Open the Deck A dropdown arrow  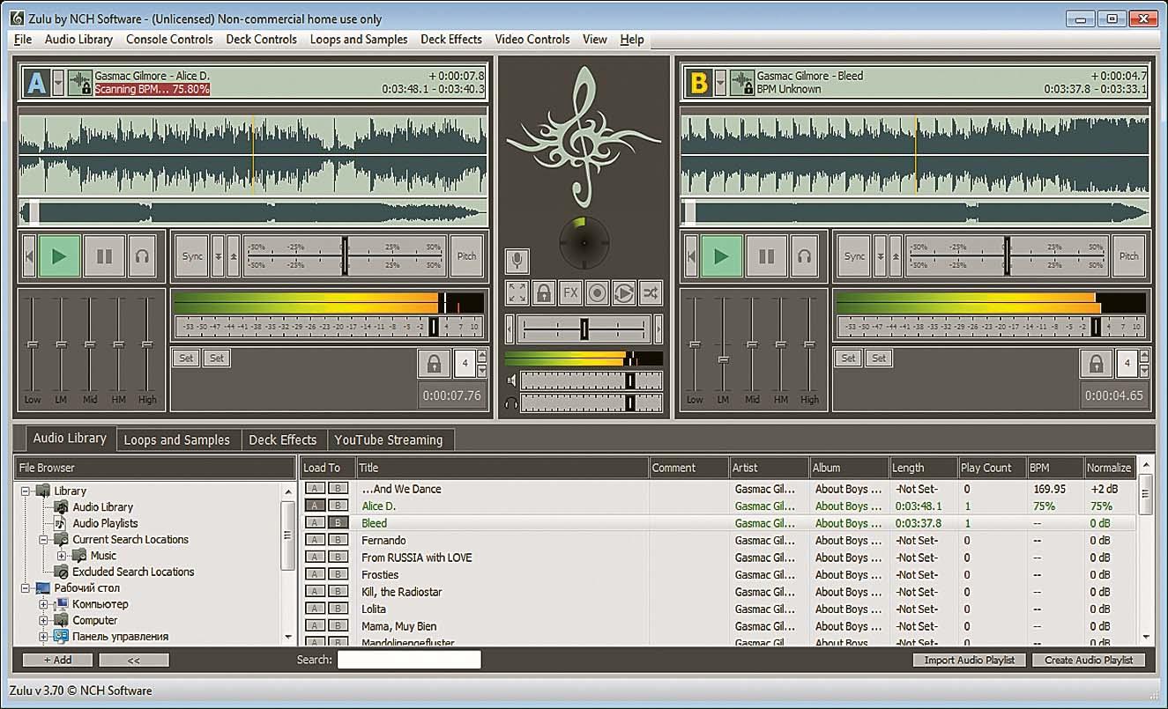click(x=58, y=83)
